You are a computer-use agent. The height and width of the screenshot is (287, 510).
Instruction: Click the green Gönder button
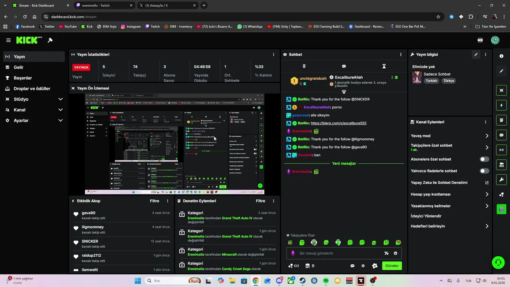click(x=392, y=266)
